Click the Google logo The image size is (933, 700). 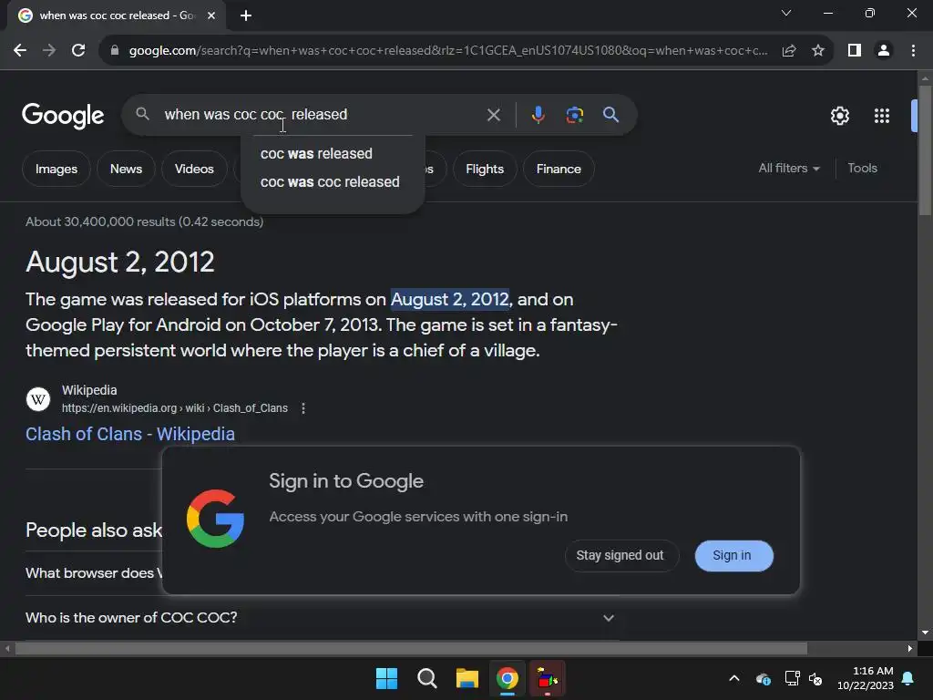(x=63, y=115)
